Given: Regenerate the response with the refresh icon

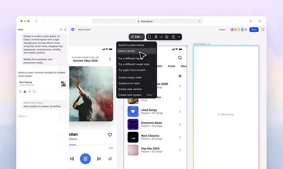Looking at the screenshot, I should point(34,92).
